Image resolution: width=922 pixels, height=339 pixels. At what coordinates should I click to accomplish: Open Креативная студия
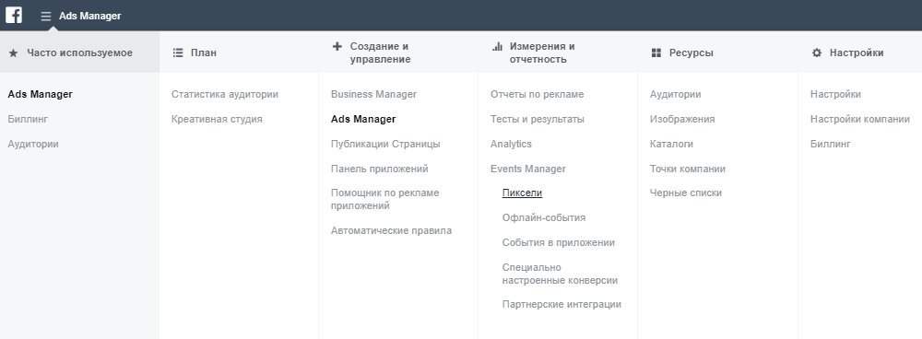(217, 119)
